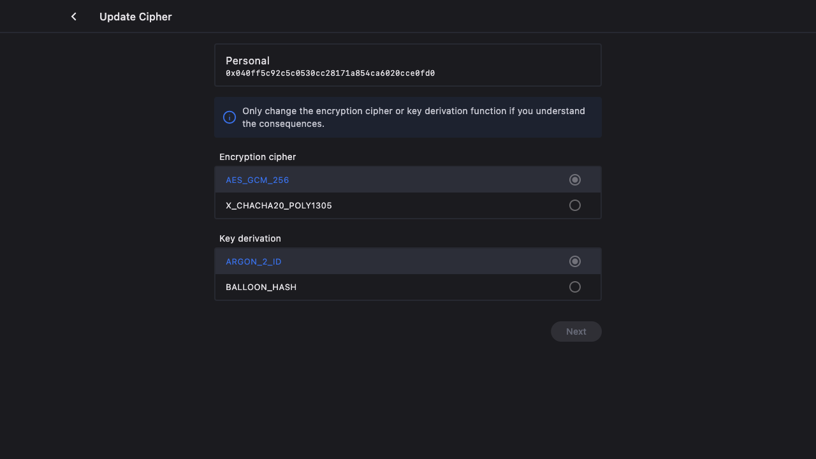Select the AES_GCM_256 radio button
This screenshot has height=459, width=816.
[x=575, y=180]
